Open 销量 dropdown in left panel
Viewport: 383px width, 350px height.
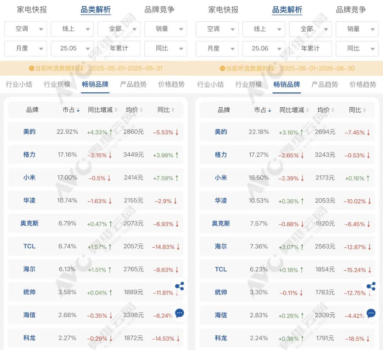(166, 29)
